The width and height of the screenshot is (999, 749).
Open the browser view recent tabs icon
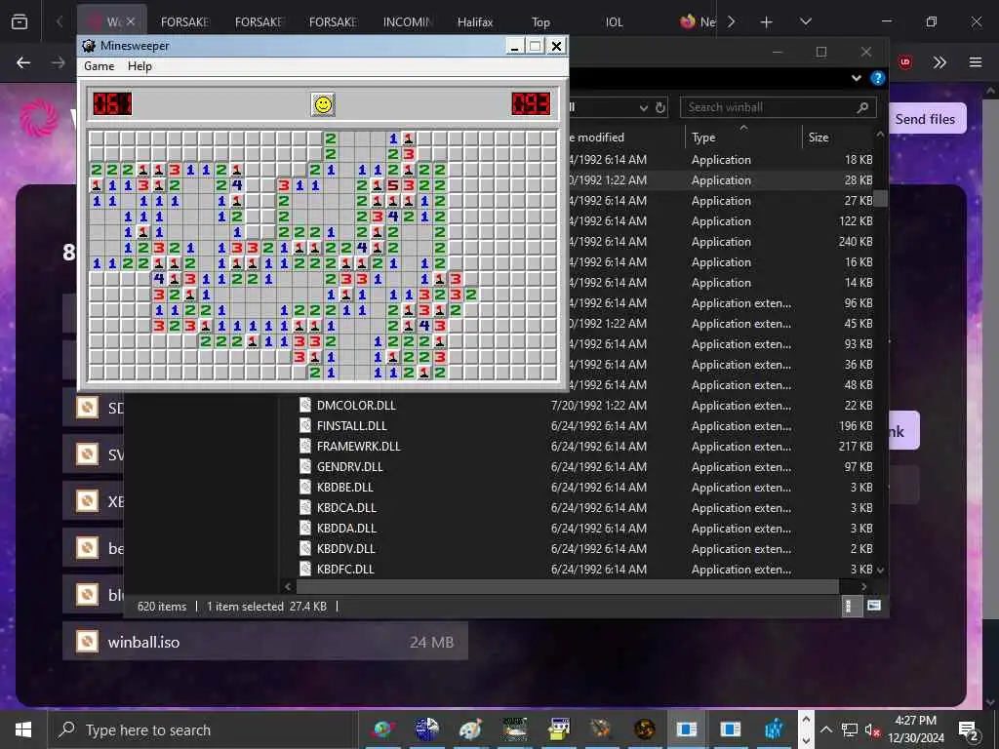[20, 22]
